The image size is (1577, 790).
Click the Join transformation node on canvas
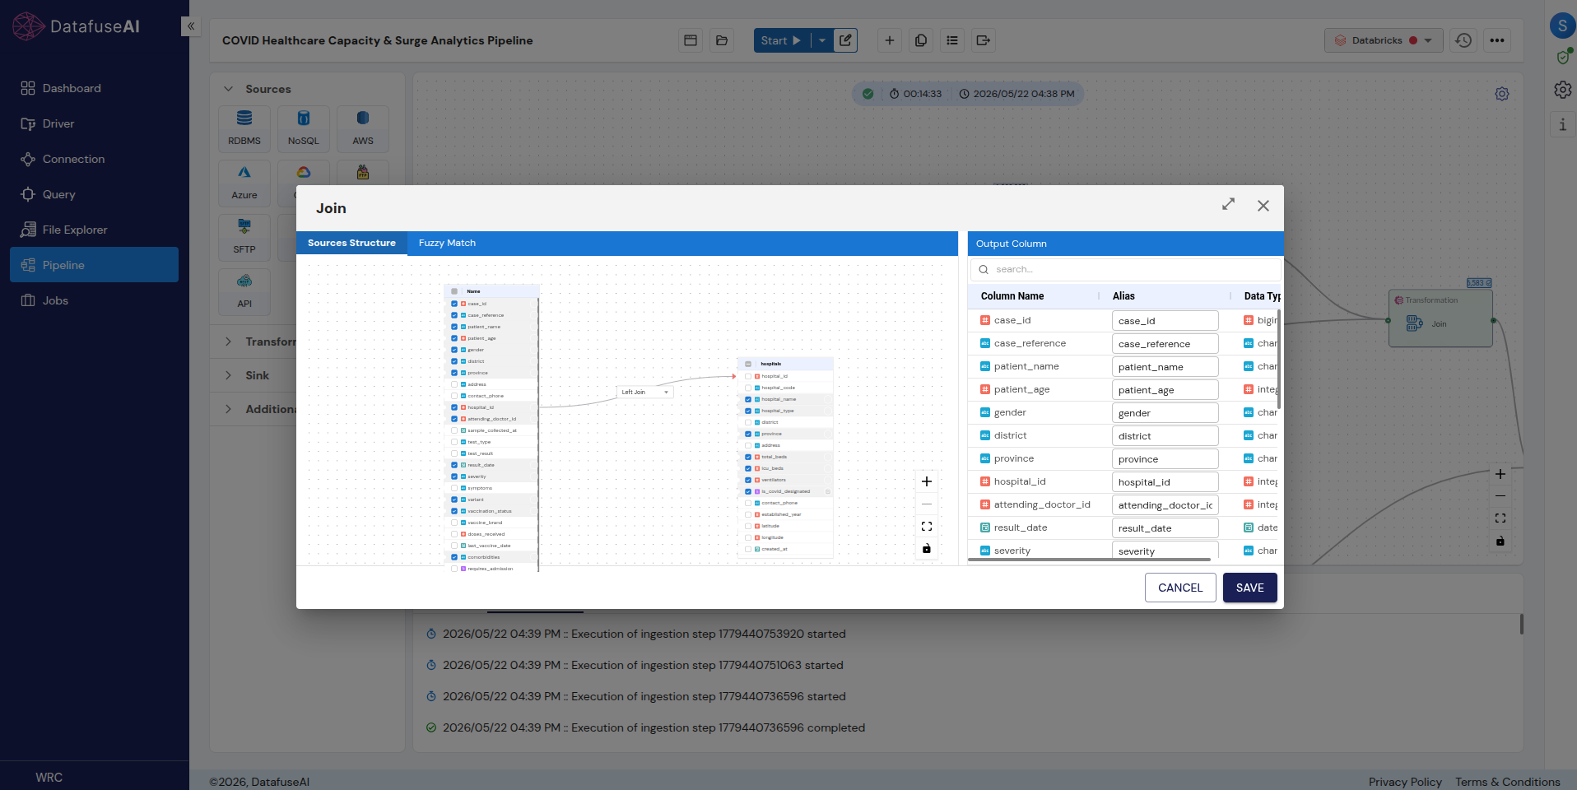1440,318
